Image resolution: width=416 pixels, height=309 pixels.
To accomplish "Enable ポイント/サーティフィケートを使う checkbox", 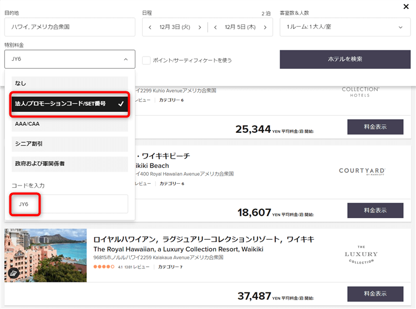I will [146, 60].
